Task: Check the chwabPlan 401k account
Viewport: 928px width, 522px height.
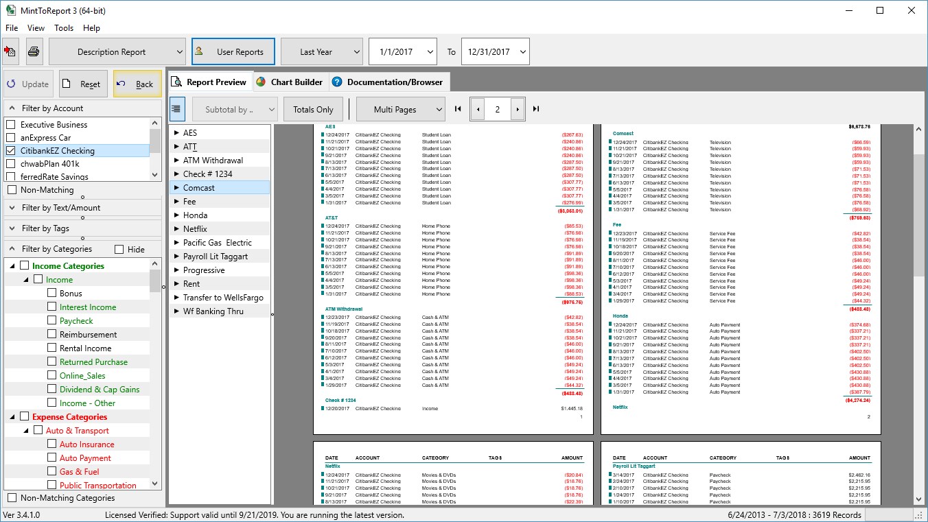Action: click(10, 164)
